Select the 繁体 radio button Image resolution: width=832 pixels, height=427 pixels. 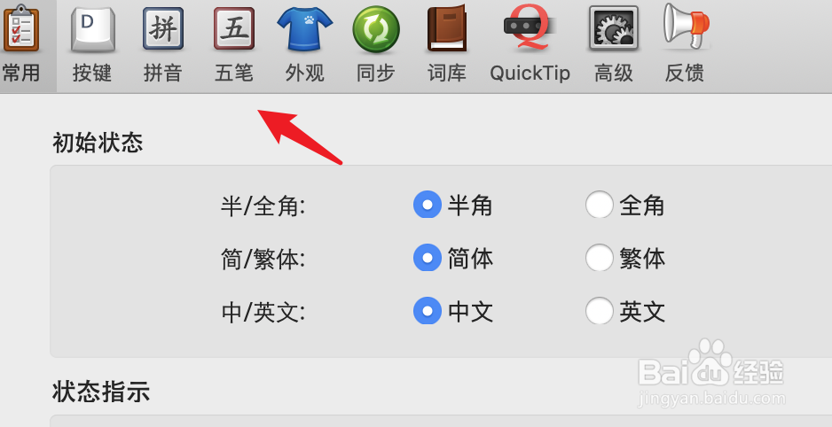click(599, 258)
